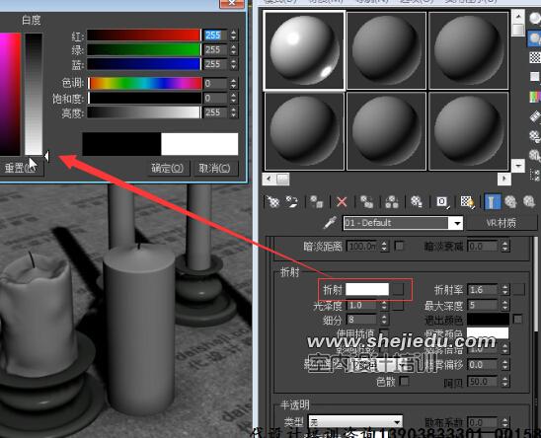Click spinner arrows for 红 value
Screen dimensions: 541x438
[x=234, y=35]
